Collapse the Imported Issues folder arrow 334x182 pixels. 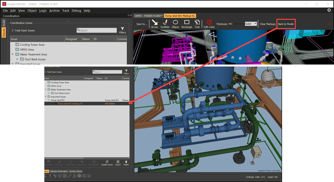45,97
